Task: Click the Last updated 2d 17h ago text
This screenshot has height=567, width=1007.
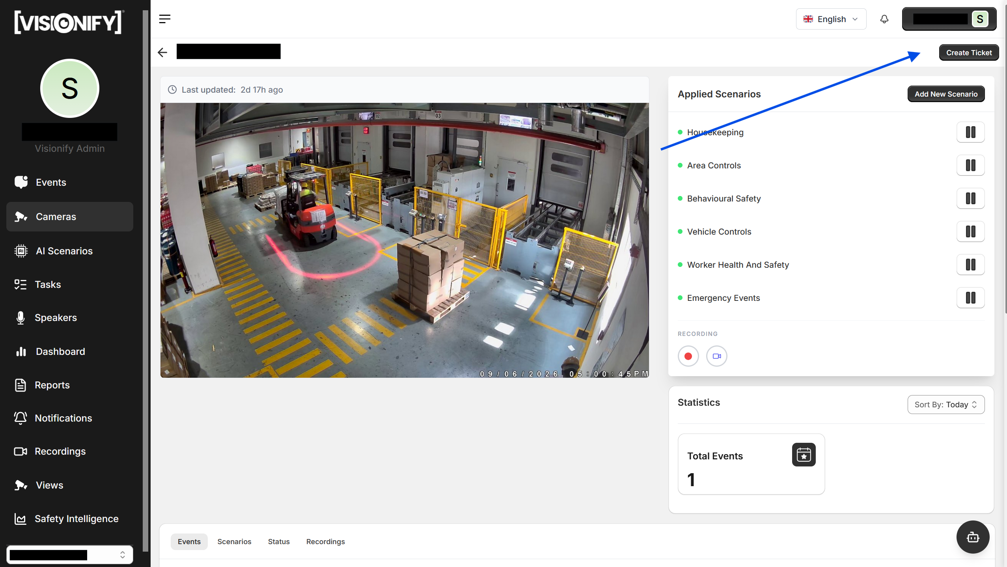Action: pyautogui.click(x=232, y=90)
